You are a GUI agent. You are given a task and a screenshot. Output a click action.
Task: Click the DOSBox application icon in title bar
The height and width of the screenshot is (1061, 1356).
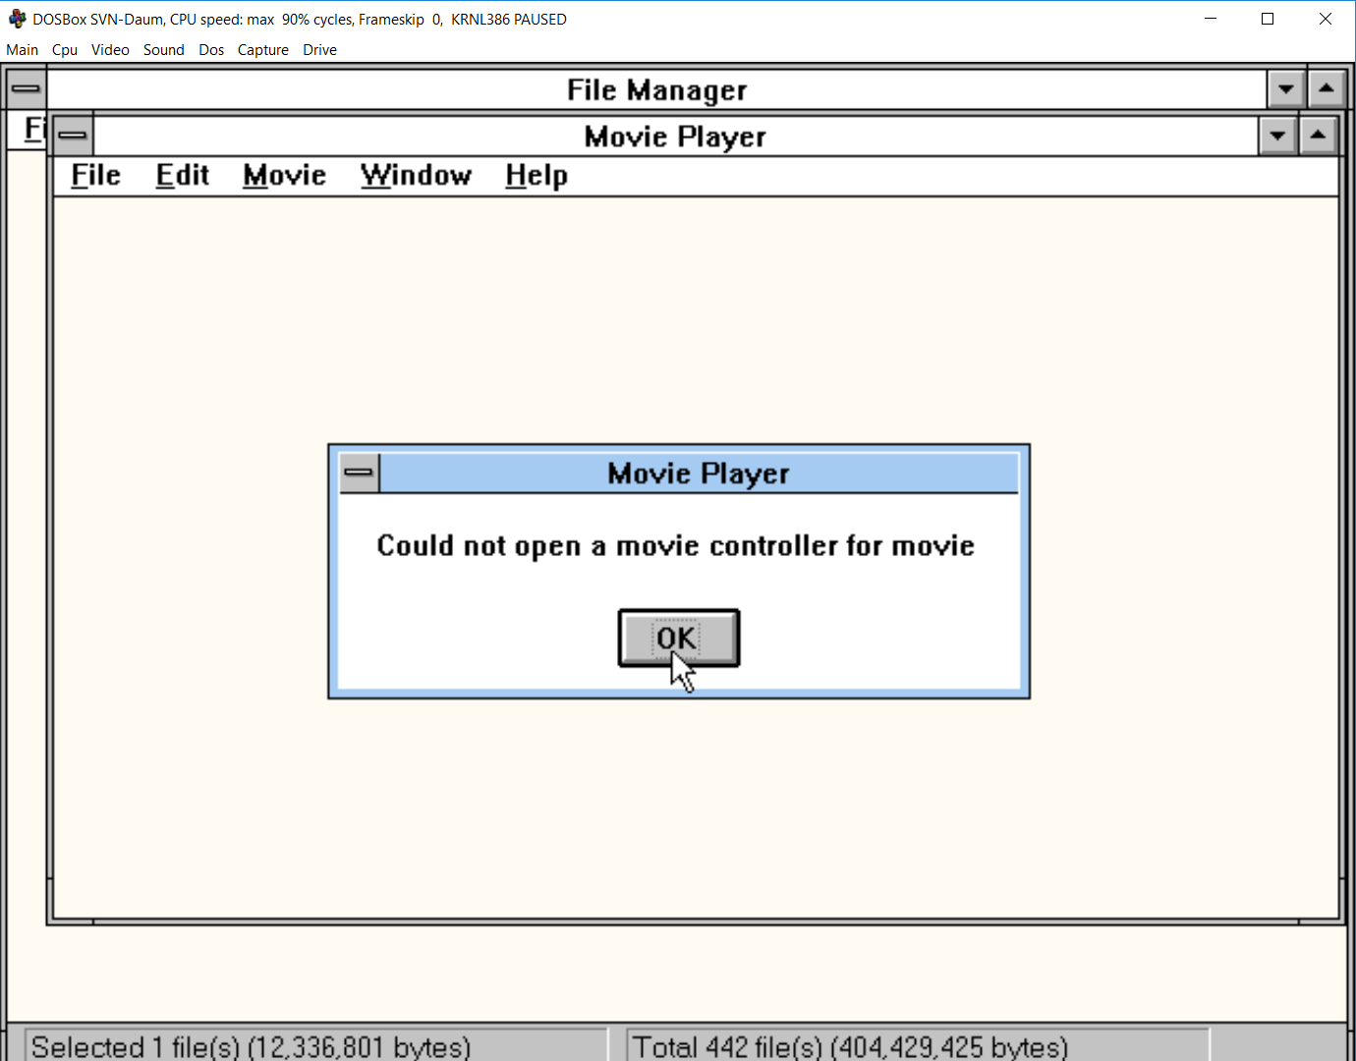(x=18, y=19)
